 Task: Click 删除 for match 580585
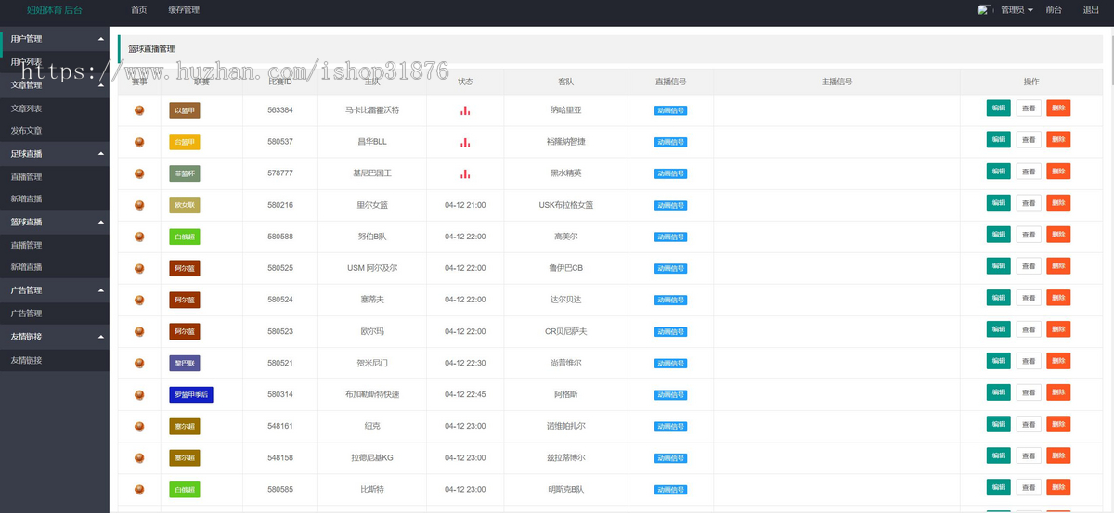(x=1058, y=487)
